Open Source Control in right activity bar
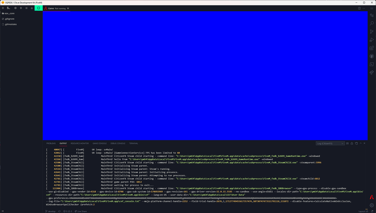The height and width of the screenshot is (213, 376). 372,32
